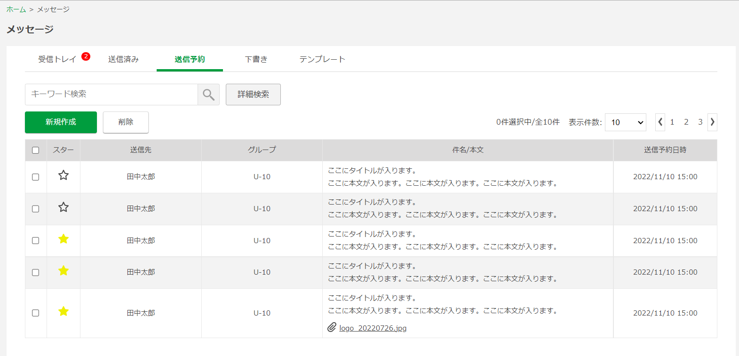Click the title text in the third row
This screenshot has width=739, height=356.
tap(372, 234)
